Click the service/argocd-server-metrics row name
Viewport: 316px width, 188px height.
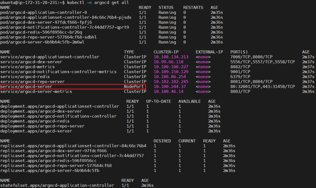(36, 92)
